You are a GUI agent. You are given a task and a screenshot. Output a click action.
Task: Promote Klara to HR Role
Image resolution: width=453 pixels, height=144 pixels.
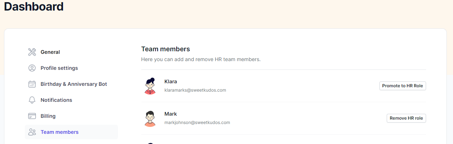(x=402, y=86)
